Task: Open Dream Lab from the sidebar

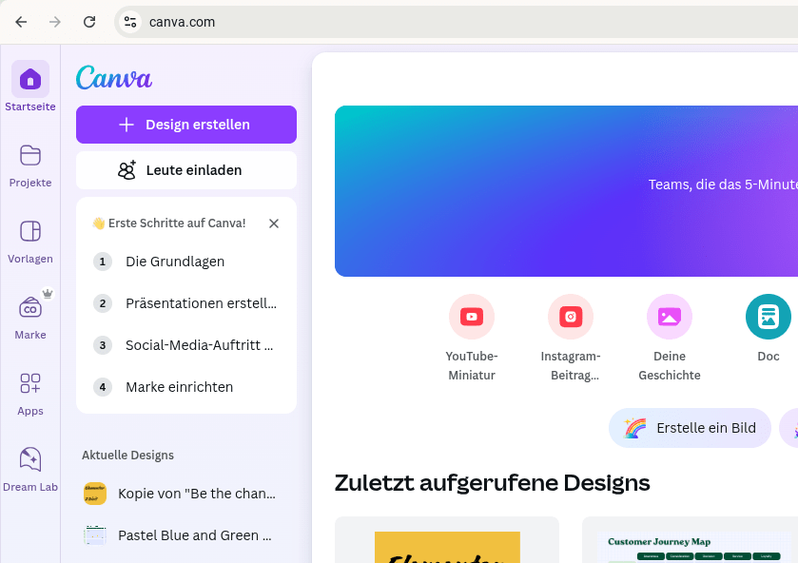Action: (30, 467)
